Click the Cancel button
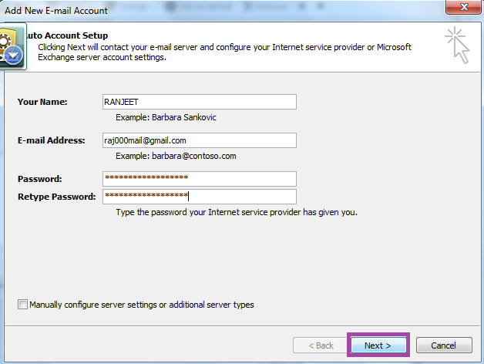The image size is (484, 364). 444,345
